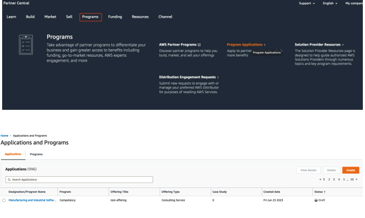
Task: Open the Resources menu
Action: [140, 17]
